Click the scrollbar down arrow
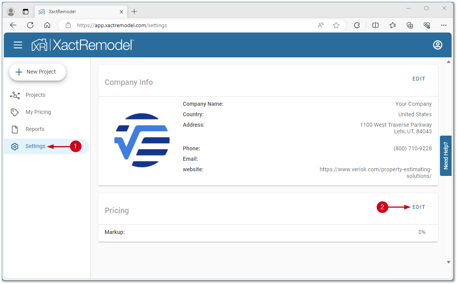This screenshot has height=284, width=457. [x=449, y=262]
